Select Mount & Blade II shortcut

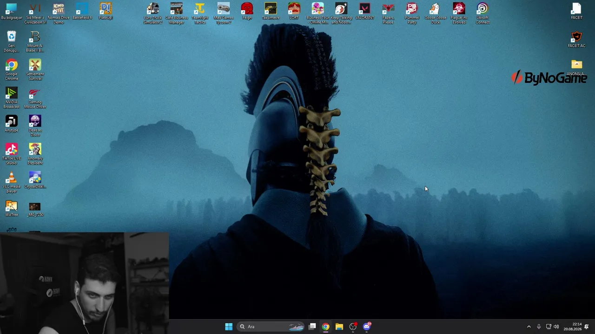[35, 42]
